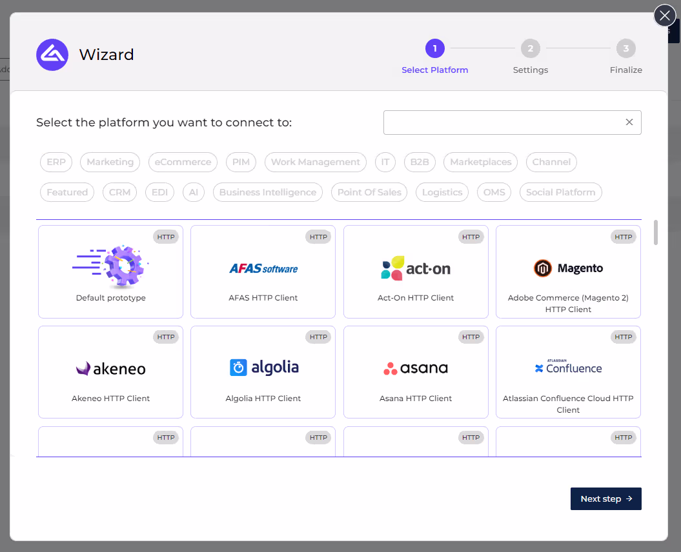Viewport: 681px width, 552px height.
Task: Select the akeneo logo
Action: point(111,368)
